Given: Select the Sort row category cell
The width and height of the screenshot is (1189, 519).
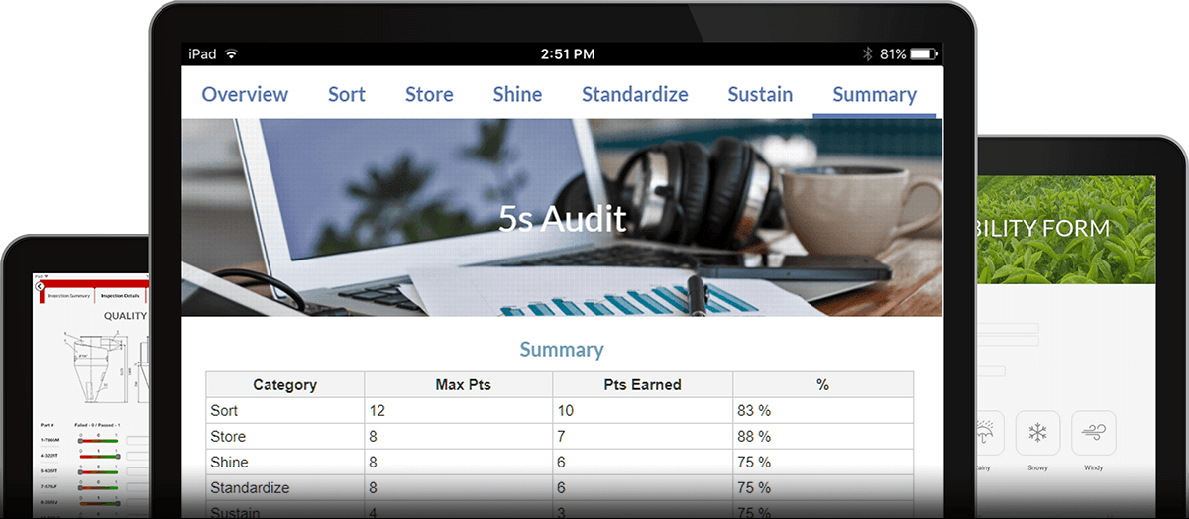Looking at the screenshot, I should tap(285, 410).
